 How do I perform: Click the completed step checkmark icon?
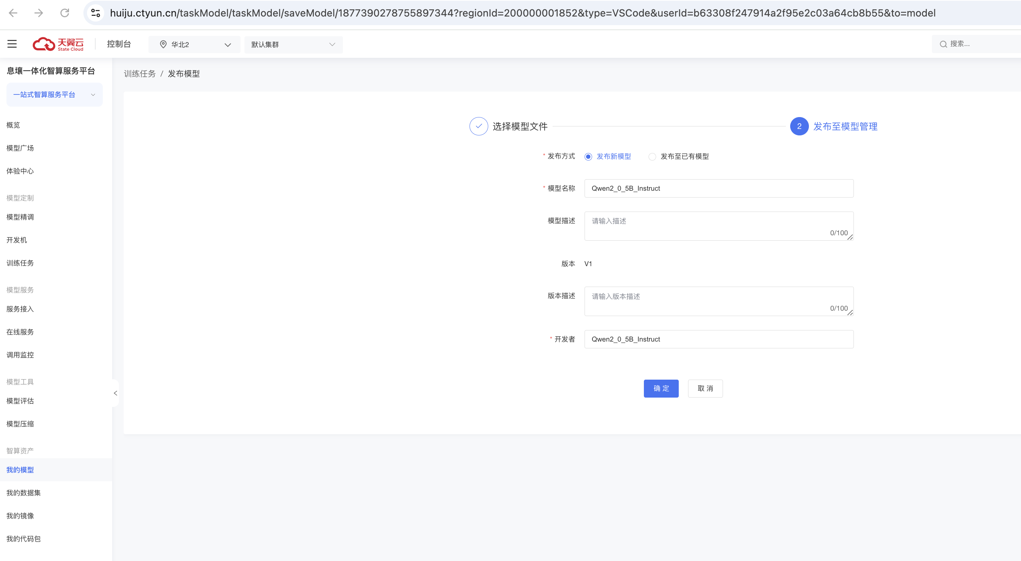point(479,126)
